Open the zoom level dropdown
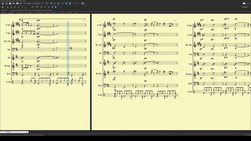This screenshot has width=251, height=141. (x=31, y=4)
